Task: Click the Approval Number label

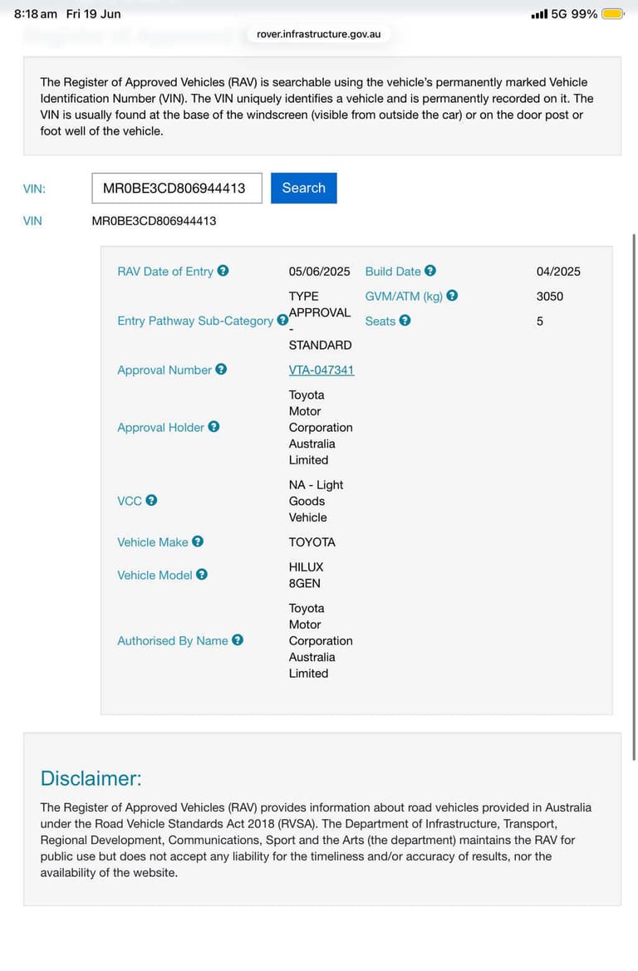Action: tap(164, 370)
